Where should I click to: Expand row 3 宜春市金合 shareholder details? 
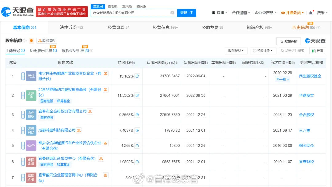[23, 115]
